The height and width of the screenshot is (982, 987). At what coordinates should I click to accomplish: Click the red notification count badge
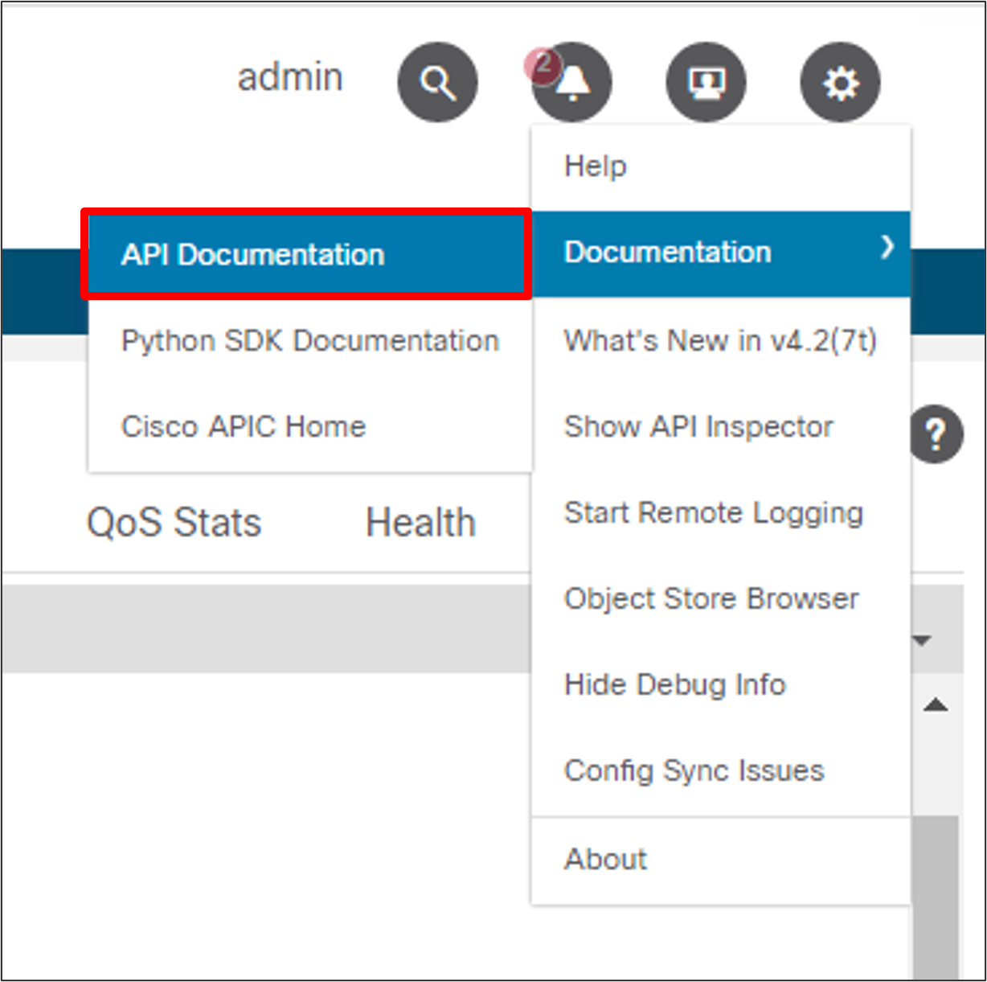pyautogui.click(x=543, y=64)
